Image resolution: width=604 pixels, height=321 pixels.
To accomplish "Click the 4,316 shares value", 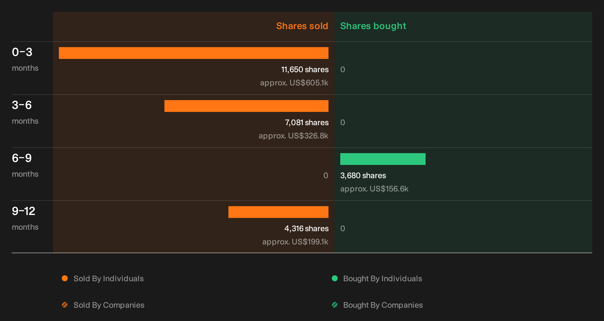I will 306,229.
